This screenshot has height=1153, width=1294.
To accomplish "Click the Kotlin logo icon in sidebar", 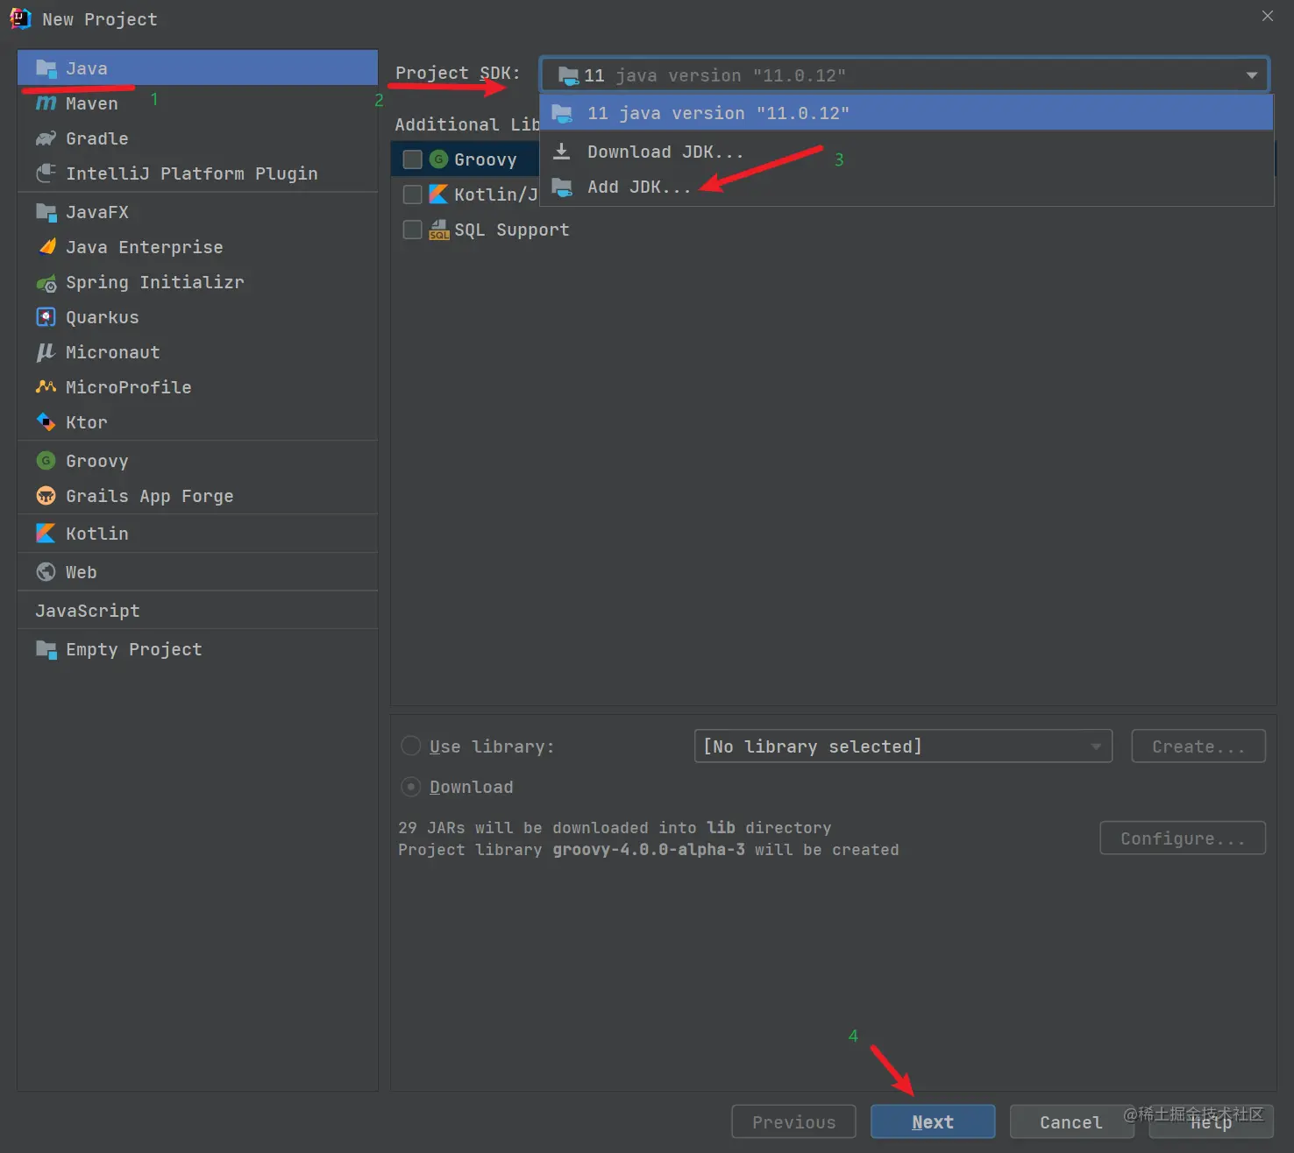I will coord(46,534).
